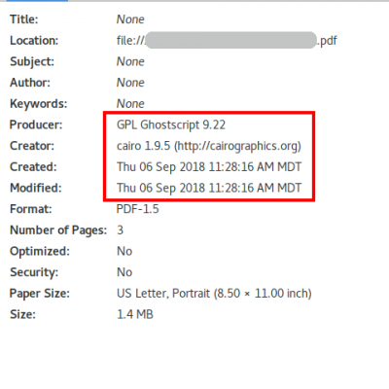Image resolution: width=389 pixels, height=389 pixels.
Task: Select the Created date value
Action: [209, 167]
